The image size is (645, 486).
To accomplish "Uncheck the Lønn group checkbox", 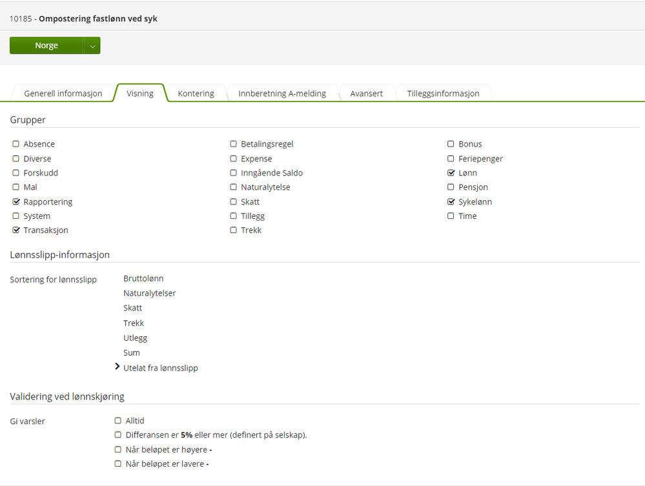I will pos(451,173).
